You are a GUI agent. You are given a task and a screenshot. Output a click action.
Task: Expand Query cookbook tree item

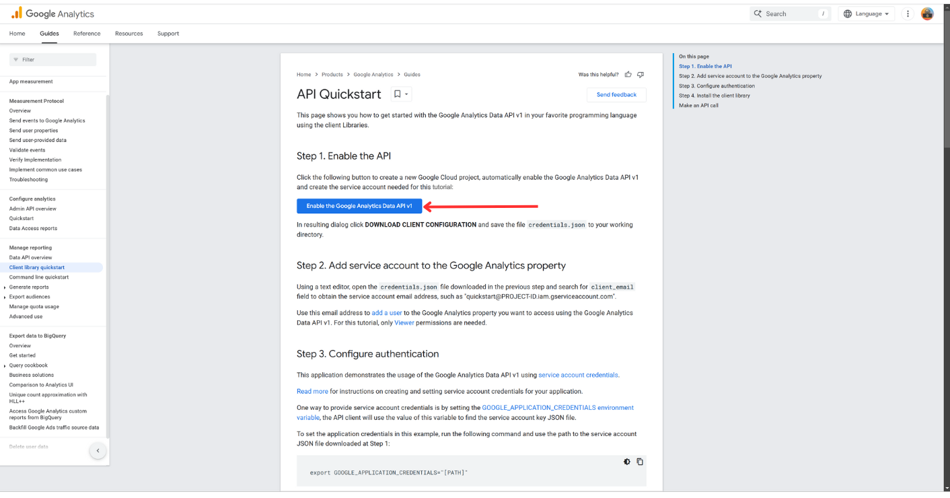[x=5, y=365]
